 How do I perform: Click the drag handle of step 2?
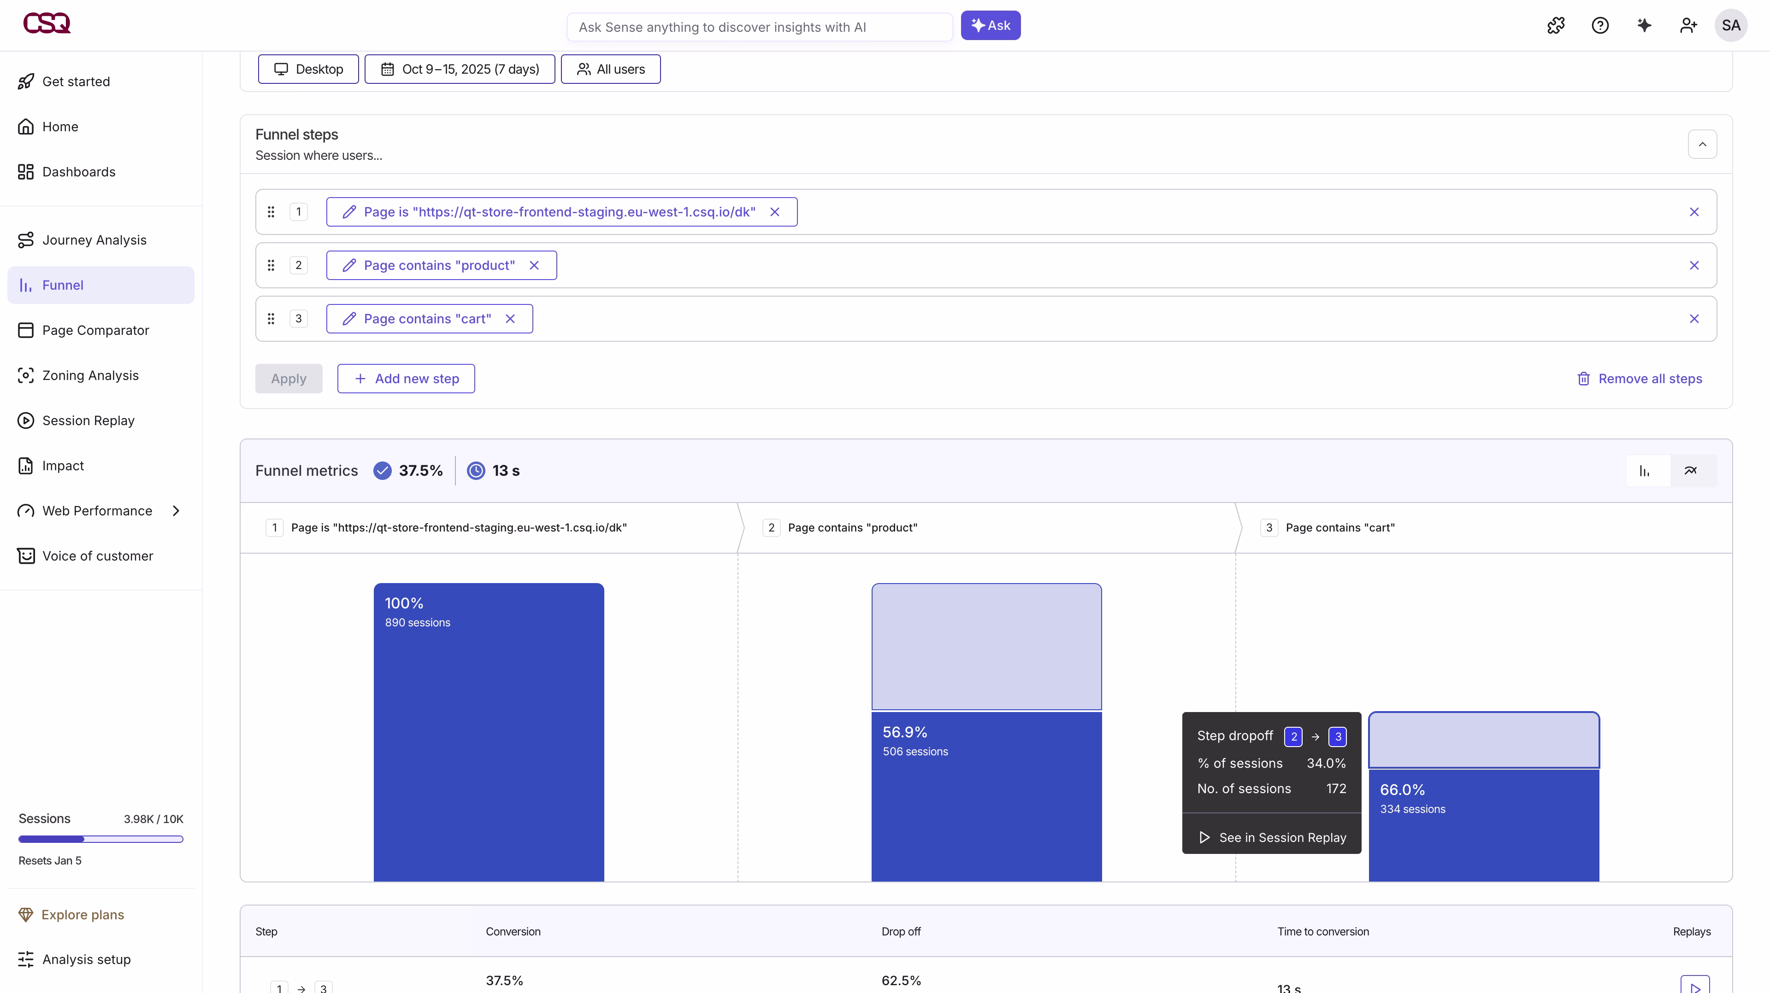click(271, 265)
